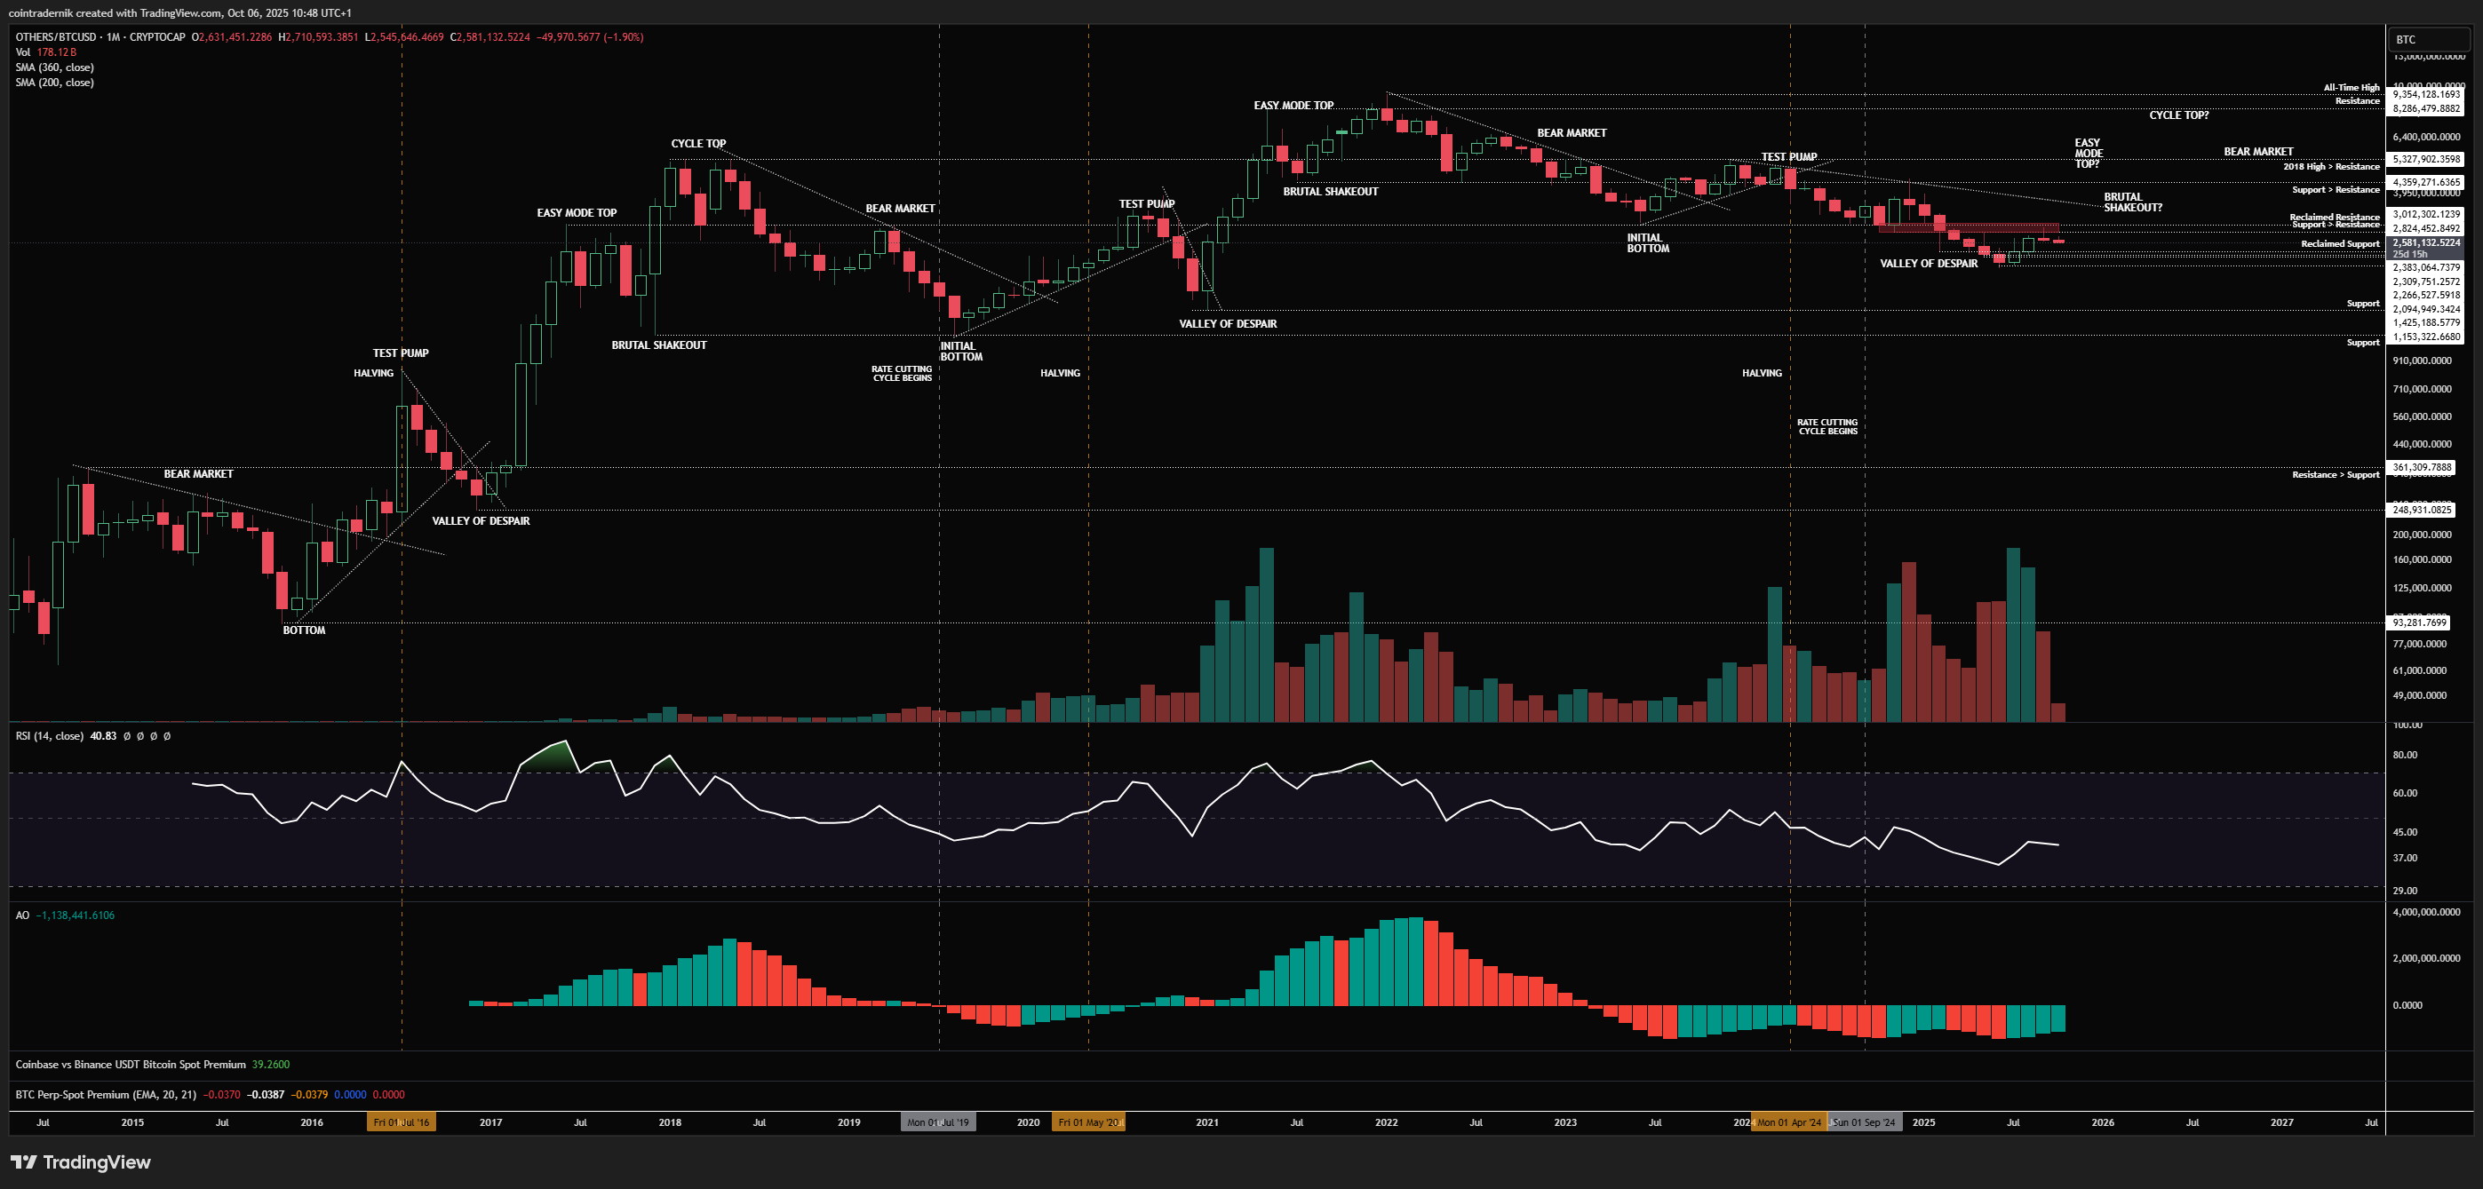Click Coinbase vs Binance Spot Premium legend
Screen dimensions: 2483x1189
130,1065
